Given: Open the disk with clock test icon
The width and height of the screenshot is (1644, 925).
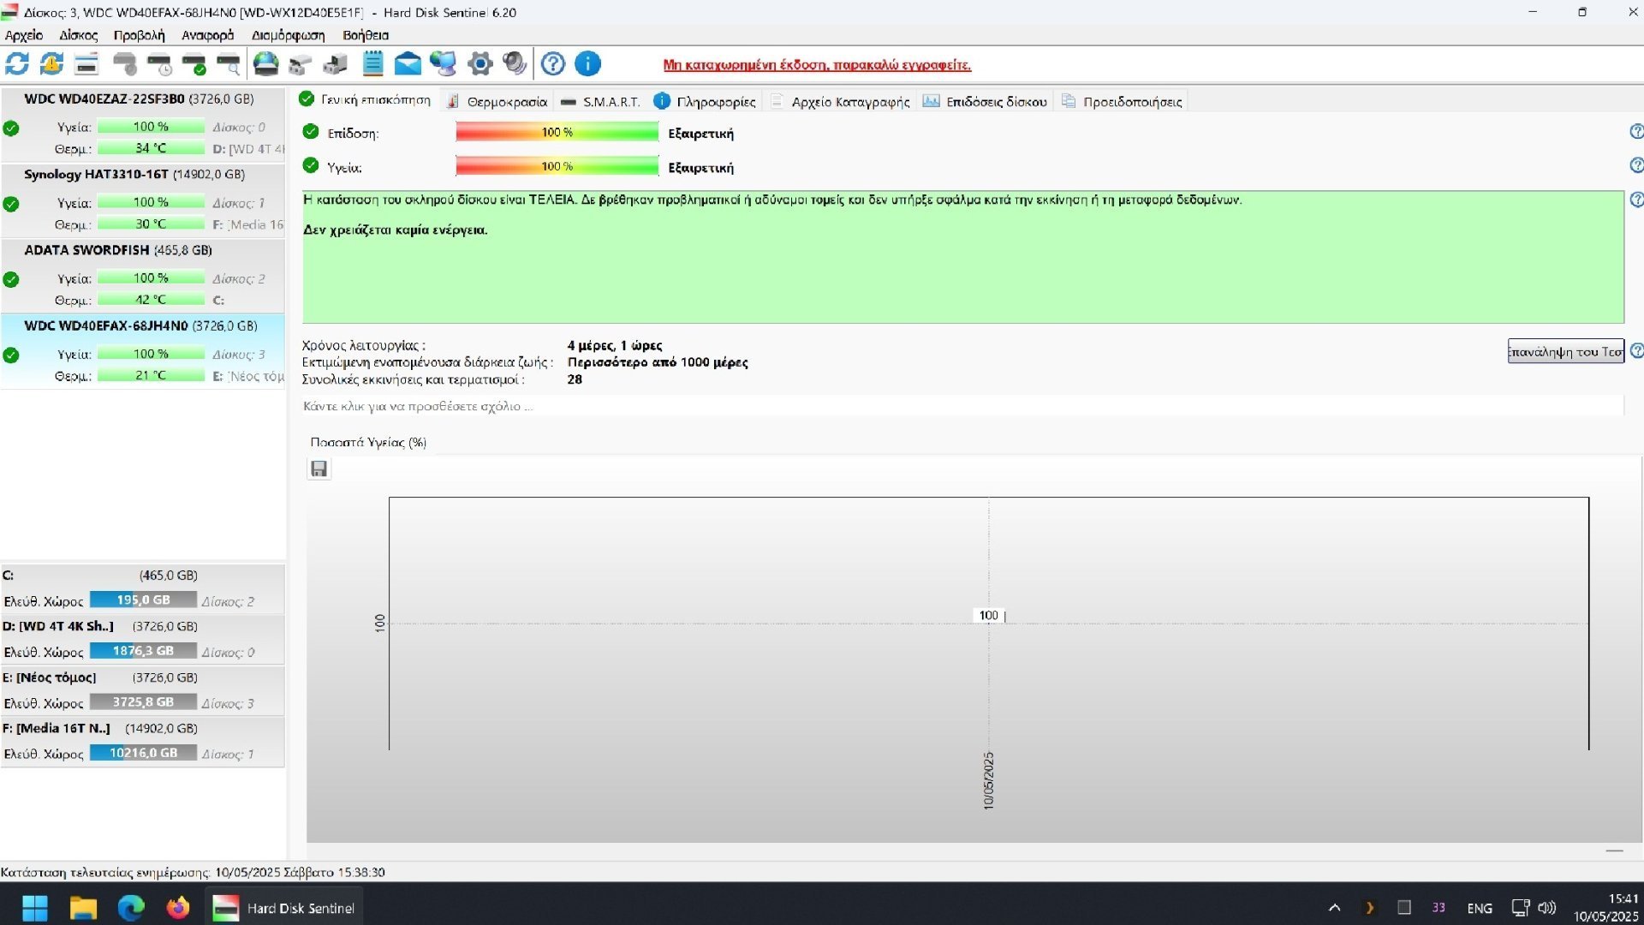Looking at the screenshot, I should (x=160, y=63).
